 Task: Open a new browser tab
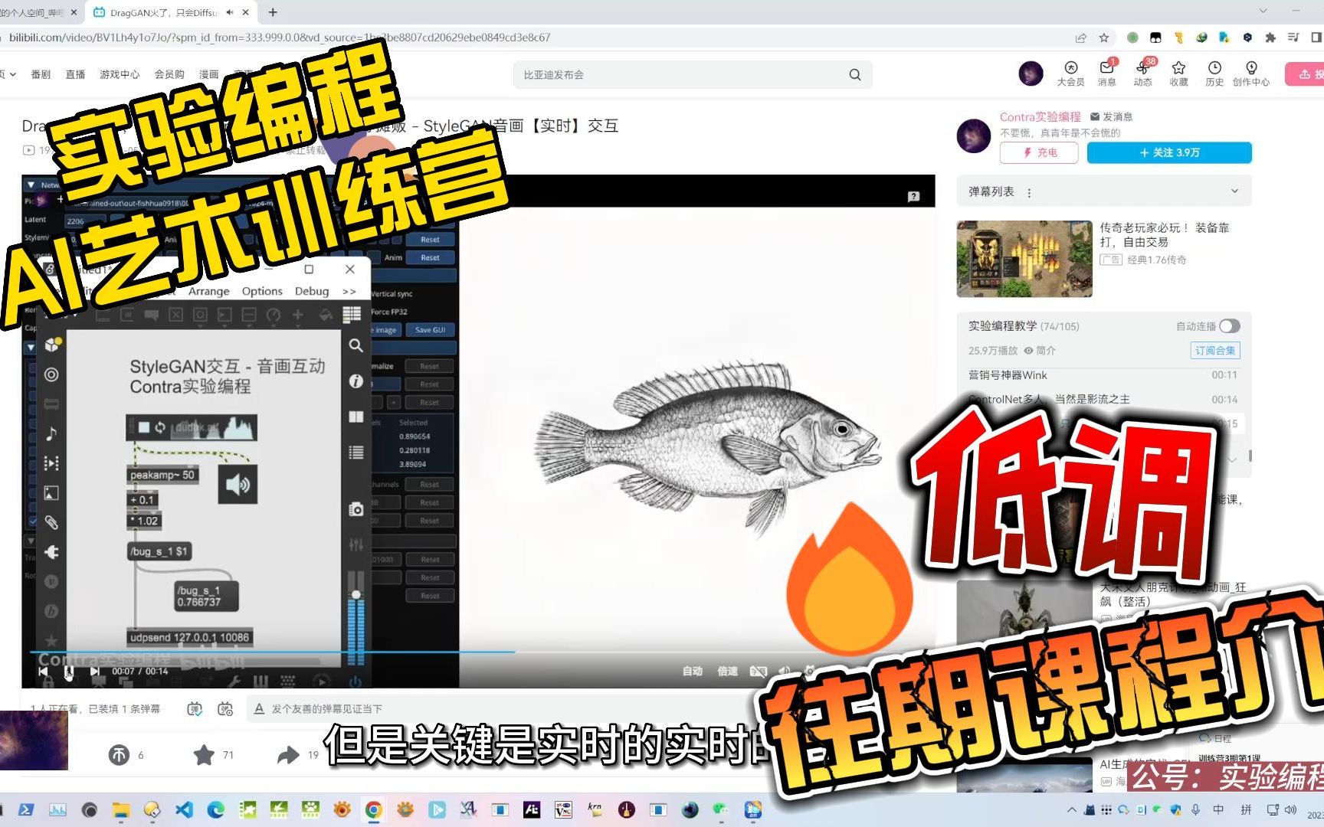coord(273,12)
